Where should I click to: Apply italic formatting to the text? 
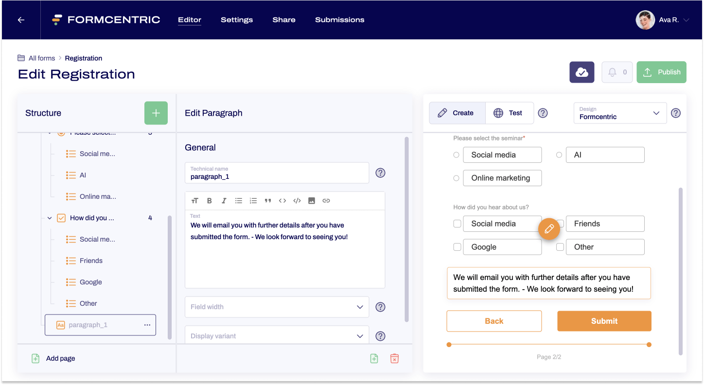[224, 200]
